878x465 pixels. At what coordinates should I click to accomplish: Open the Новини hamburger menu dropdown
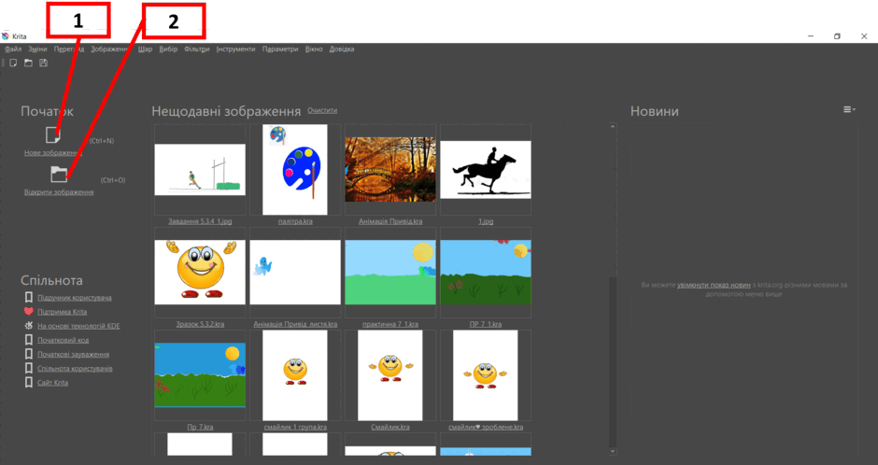849,109
